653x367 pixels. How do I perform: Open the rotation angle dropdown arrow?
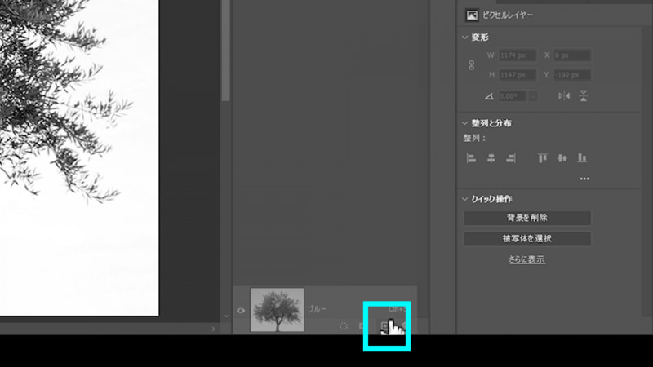[x=533, y=96]
